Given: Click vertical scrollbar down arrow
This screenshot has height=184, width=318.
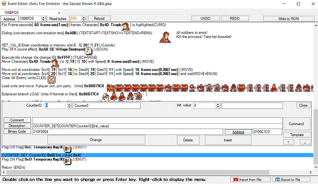Looking at the screenshot, I should [316, 167].
